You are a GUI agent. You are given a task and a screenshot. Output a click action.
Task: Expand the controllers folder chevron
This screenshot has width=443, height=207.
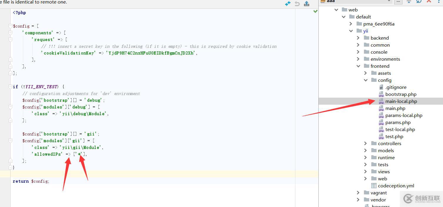point(366,143)
